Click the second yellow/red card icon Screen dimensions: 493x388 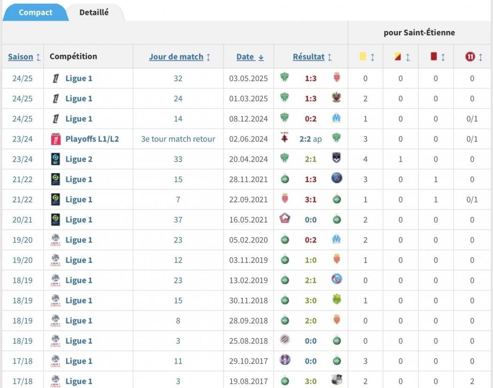pos(398,57)
